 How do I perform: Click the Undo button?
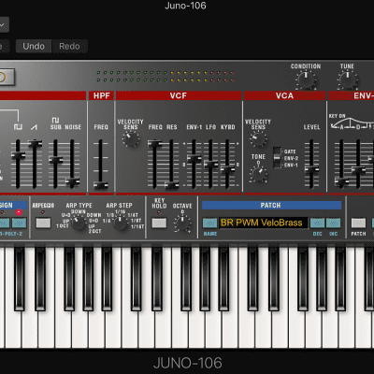tap(34, 46)
